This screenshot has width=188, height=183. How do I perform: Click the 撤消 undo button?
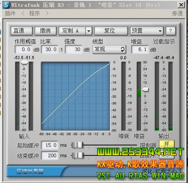pyautogui.click(x=46, y=31)
